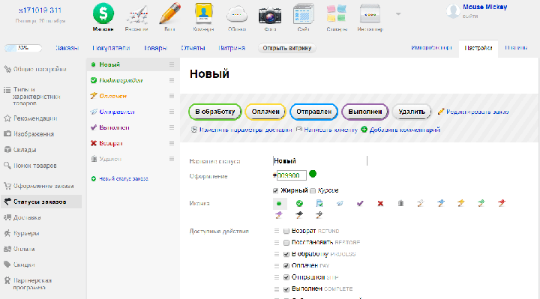Toggle the Курсив italic checkbox
This screenshot has height=299, width=540.
[313, 190]
